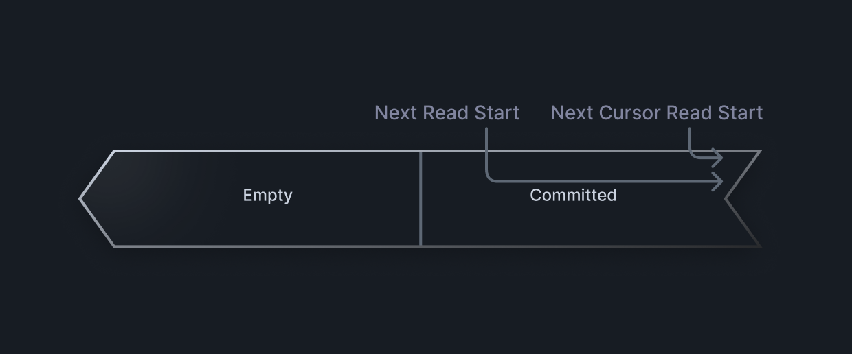This screenshot has width=852, height=354.
Task: Click the horizontal shaft of Next Read Start arrow
Action: point(605,182)
